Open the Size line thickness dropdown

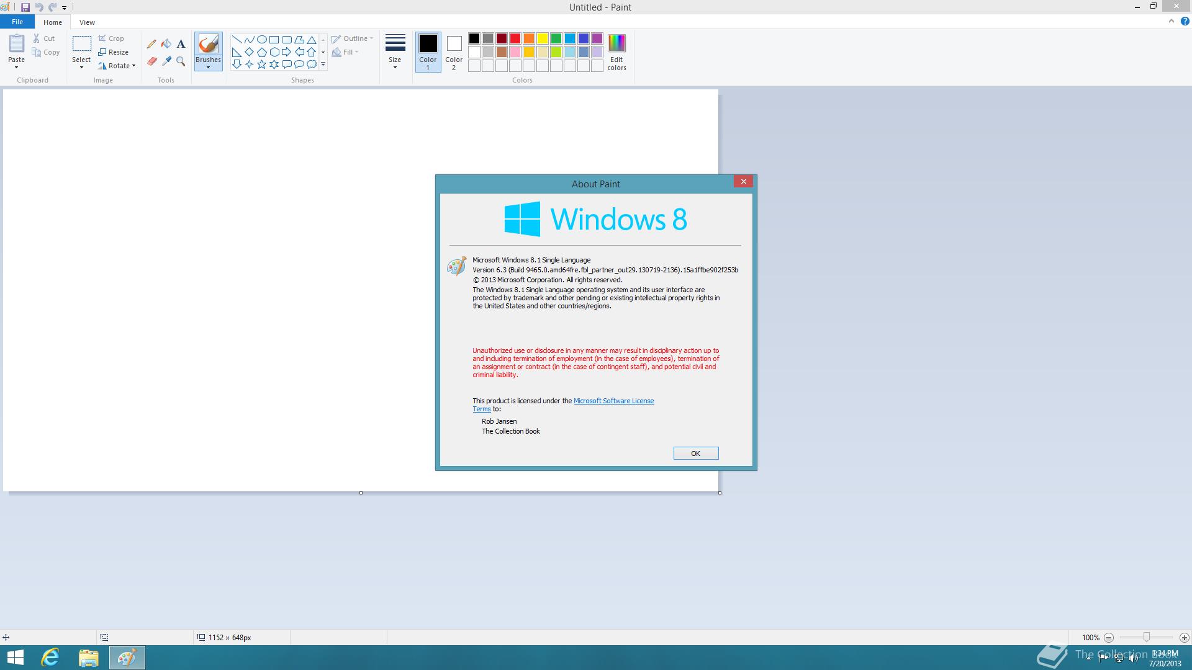point(395,52)
